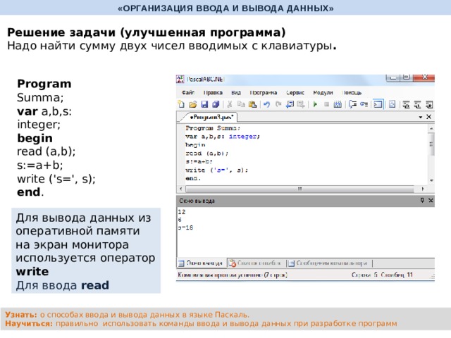Click the Cut scissors icon
Image resolution: width=451 pixels, height=338 pixels.
[230, 104]
